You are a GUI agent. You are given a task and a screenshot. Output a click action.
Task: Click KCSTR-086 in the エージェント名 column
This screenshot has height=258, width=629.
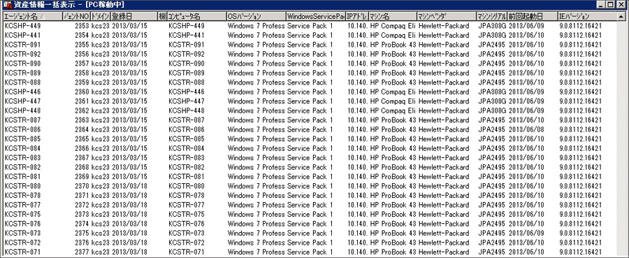point(22,129)
